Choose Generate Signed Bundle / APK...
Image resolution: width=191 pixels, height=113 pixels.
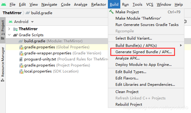(x=143, y=52)
